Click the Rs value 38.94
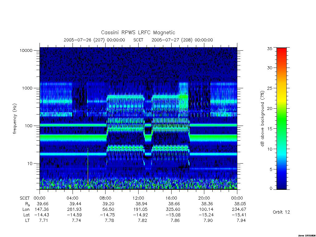Image resolution: width=316 pixels, height=237 pixels. pyautogui.click(x=141, y=204)
